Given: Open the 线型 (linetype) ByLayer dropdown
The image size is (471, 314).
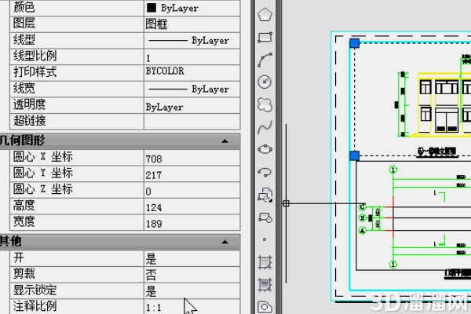Looking at the screenshot, I should 192,40.
